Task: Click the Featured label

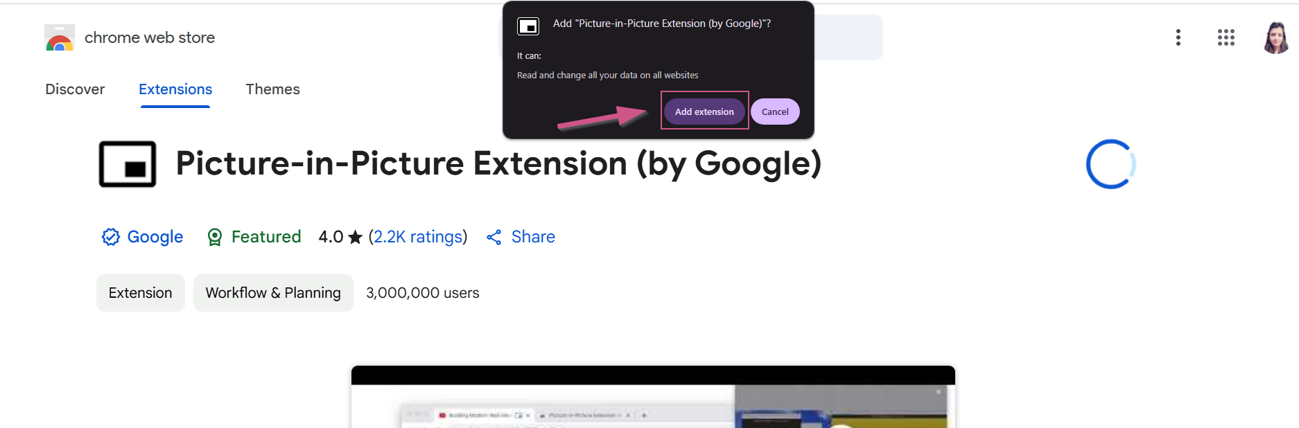Action: click(266, 237)
